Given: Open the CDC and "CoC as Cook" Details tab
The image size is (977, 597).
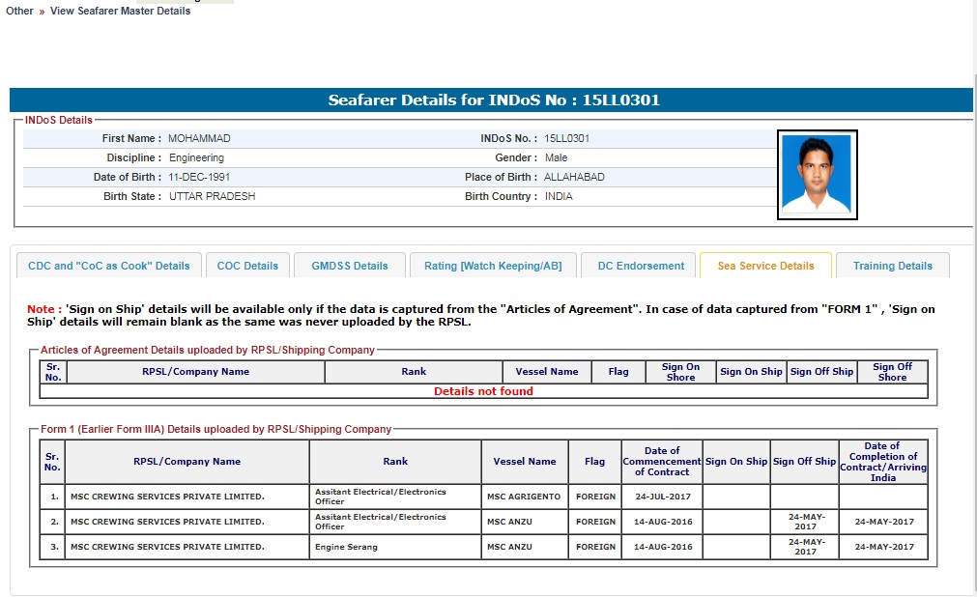Looking at the screenshot, I should click(109, 266).
